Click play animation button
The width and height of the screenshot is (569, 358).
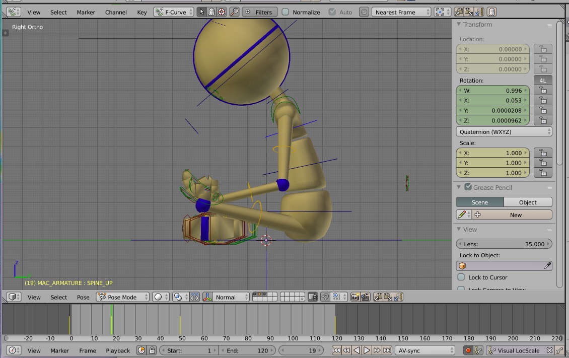(367, 350)
